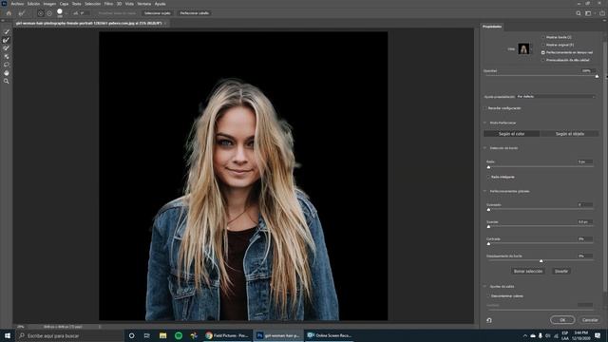Open Windows Start menu

pyautogui.click(x=8, y=335)
